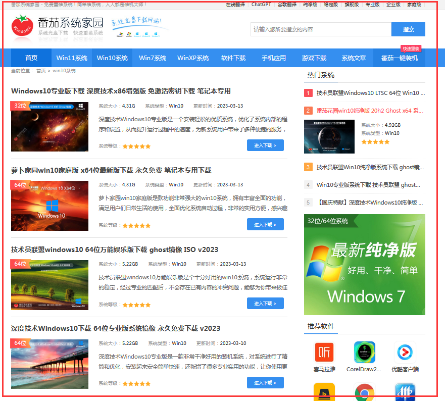Click the blue app icon below 优酷客户端
Screen dimensions: 445x401
click(x=405, y=393)
